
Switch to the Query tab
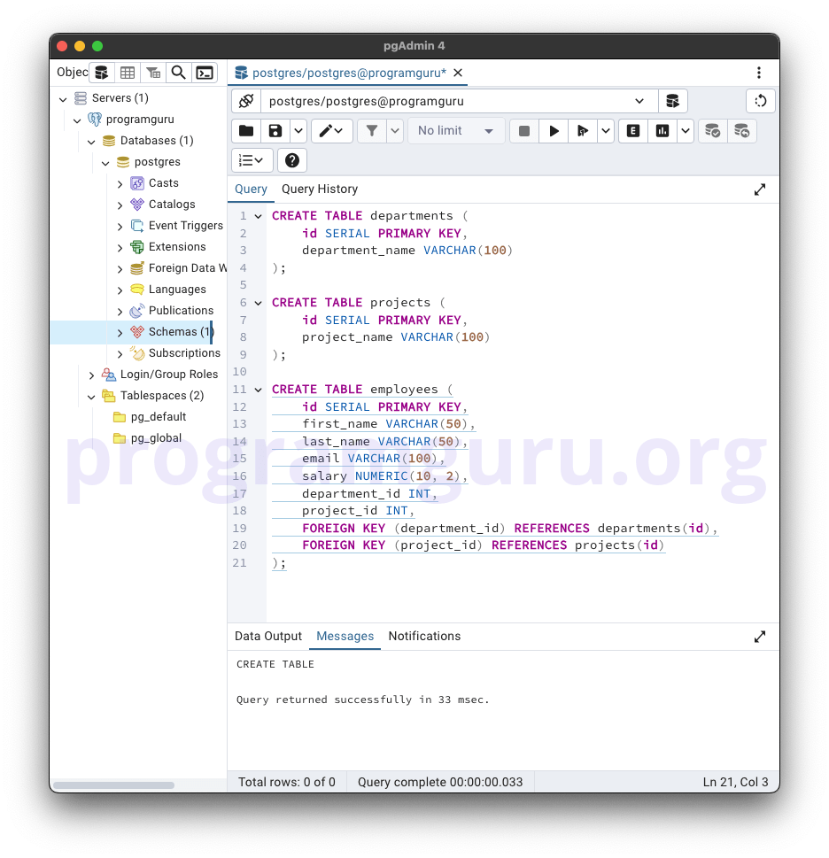click(251, 189)
